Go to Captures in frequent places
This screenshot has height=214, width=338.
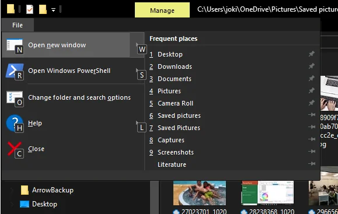[171, 140]
